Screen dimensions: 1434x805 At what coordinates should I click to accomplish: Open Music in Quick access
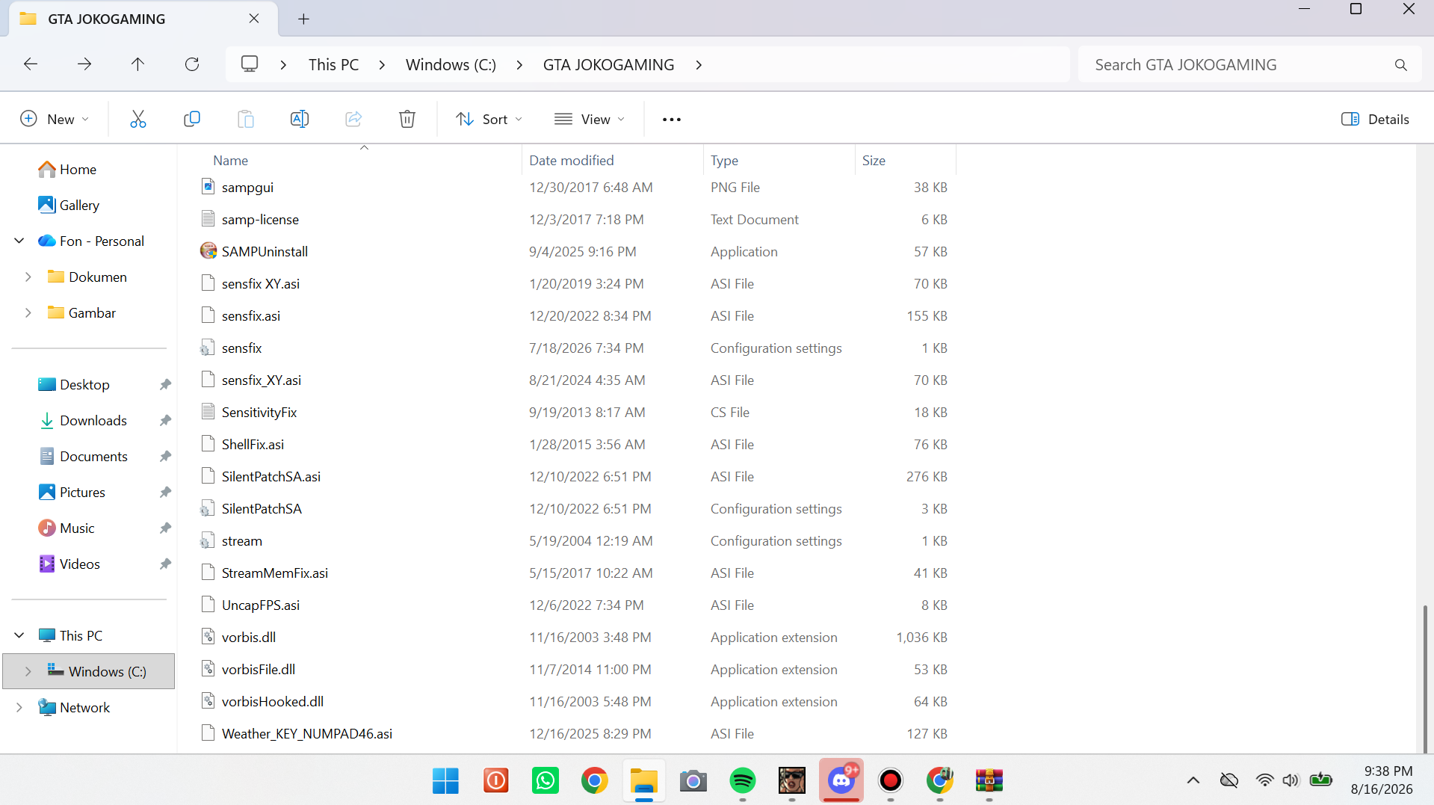pyautogui.click(x=77, y=528)
